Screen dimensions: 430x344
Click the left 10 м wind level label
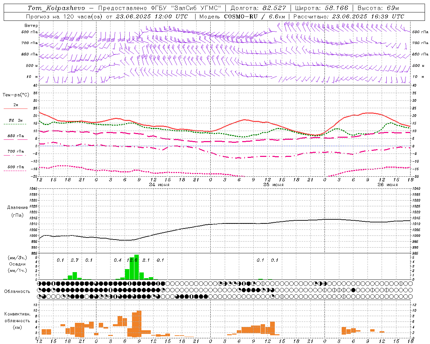[32, 77]
